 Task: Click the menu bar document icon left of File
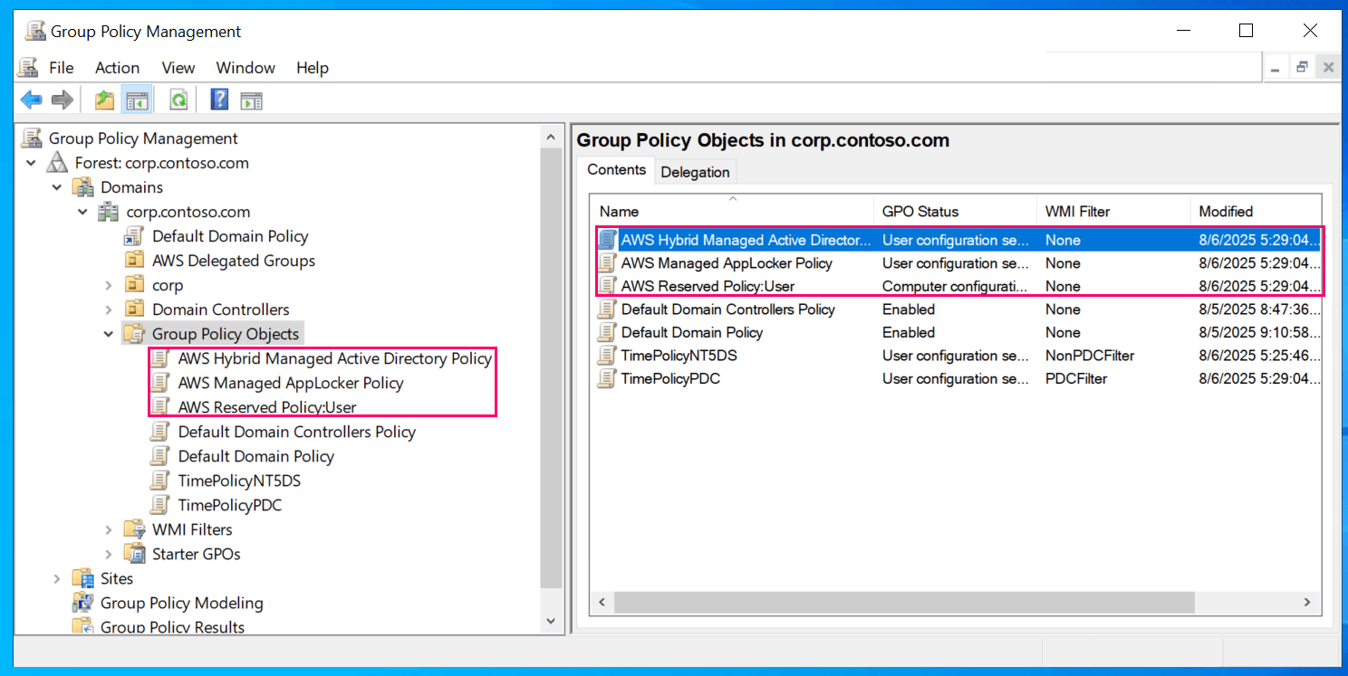point(28,68)
